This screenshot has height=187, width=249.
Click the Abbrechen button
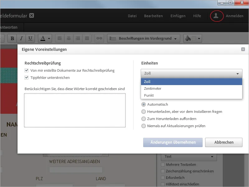point(224,142)
